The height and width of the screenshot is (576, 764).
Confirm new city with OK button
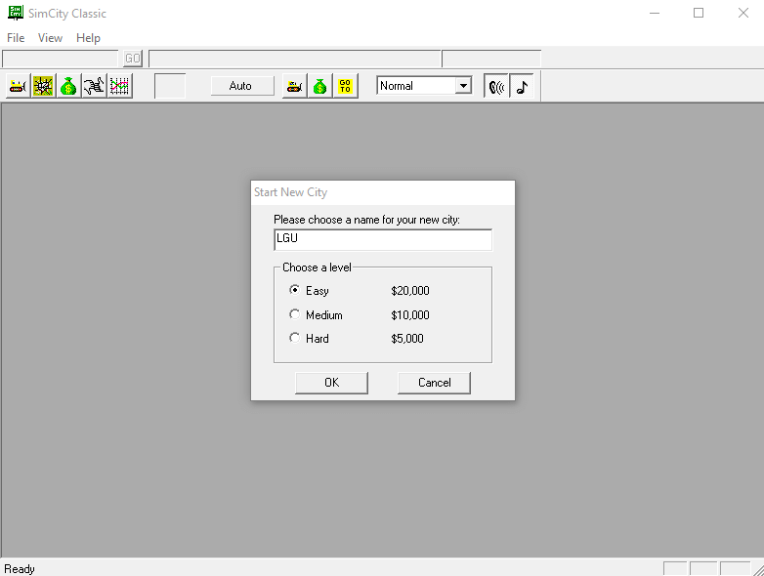[331, 383]
